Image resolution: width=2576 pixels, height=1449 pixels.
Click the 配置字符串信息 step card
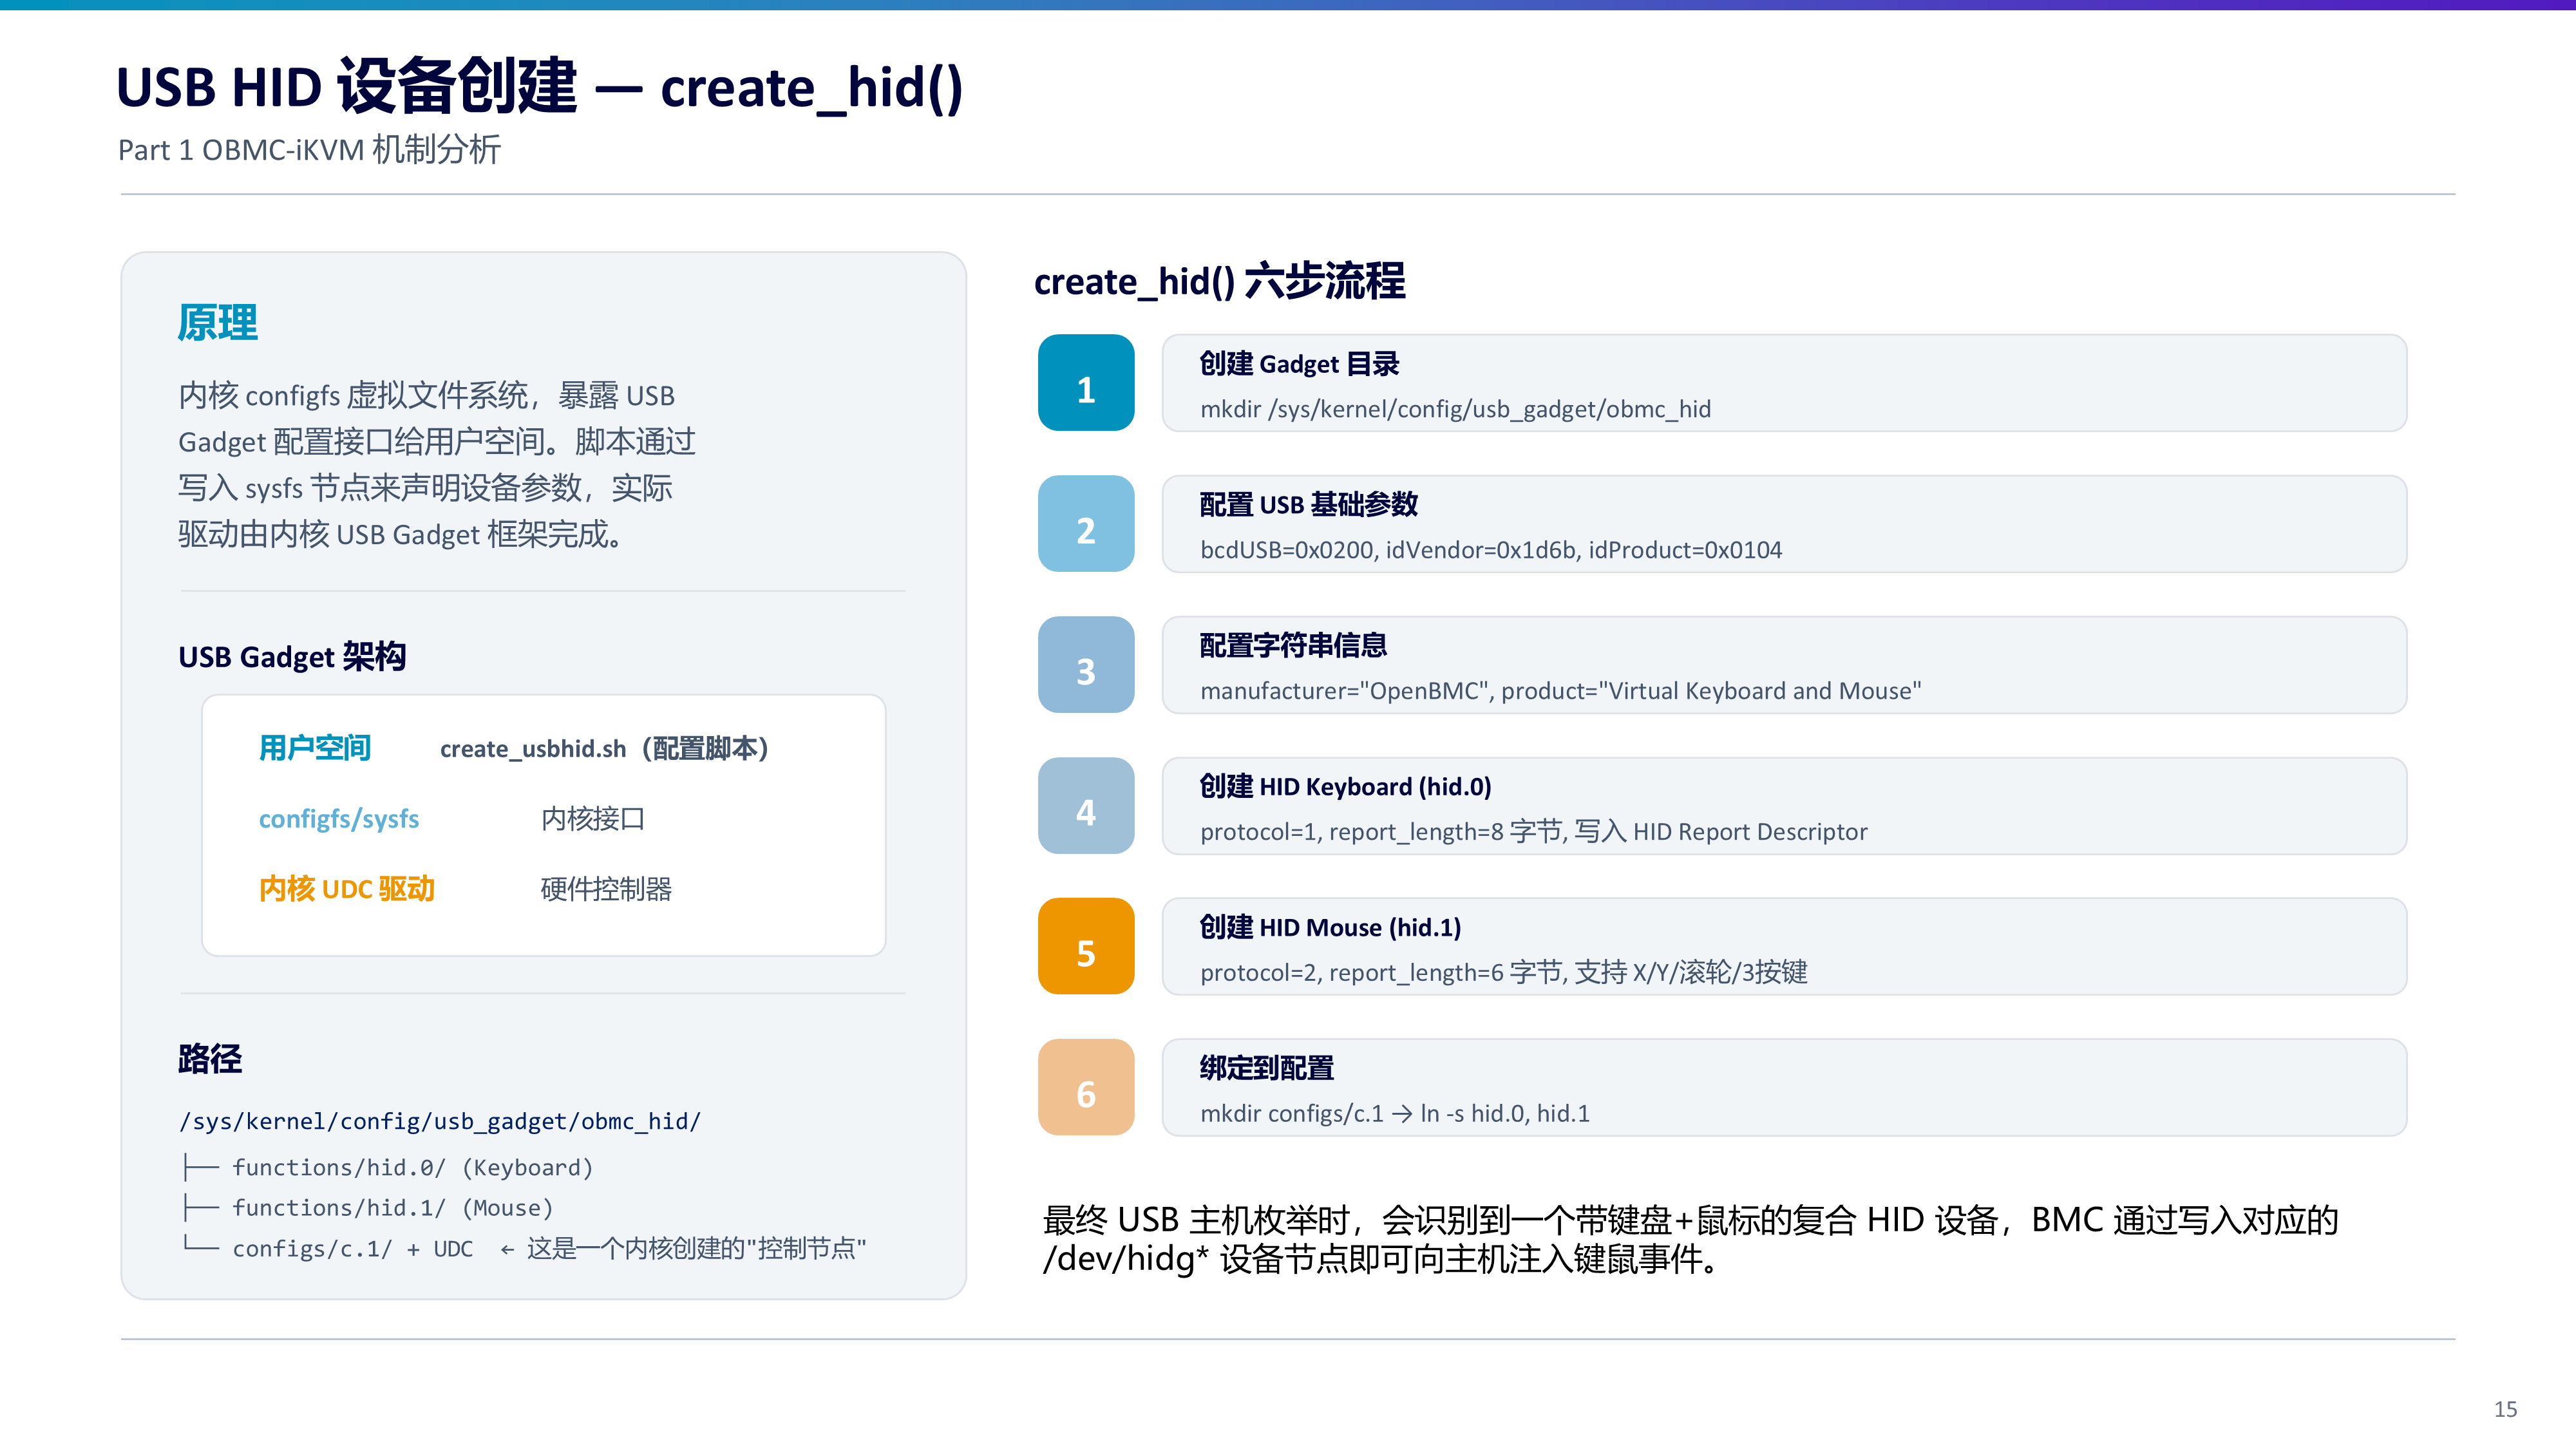click(x=1784, y=665)
